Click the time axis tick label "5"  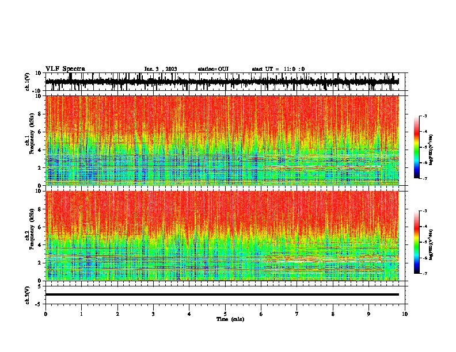[225, 314]
